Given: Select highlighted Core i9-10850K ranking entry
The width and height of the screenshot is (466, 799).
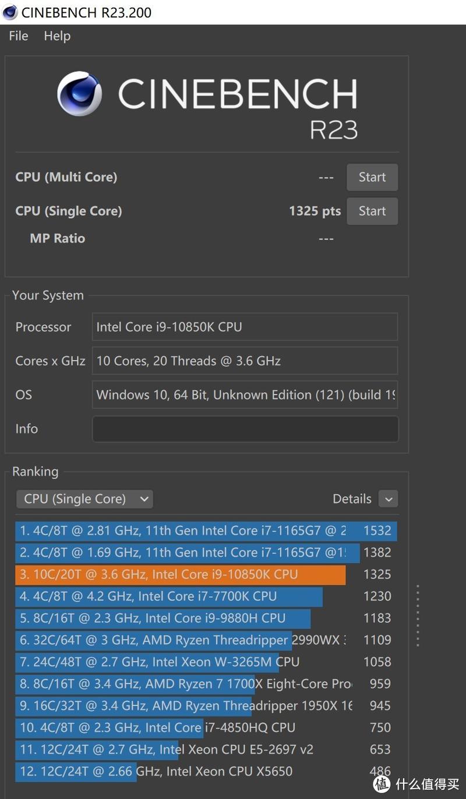Looking at the screenshot, I should (206, 574).
